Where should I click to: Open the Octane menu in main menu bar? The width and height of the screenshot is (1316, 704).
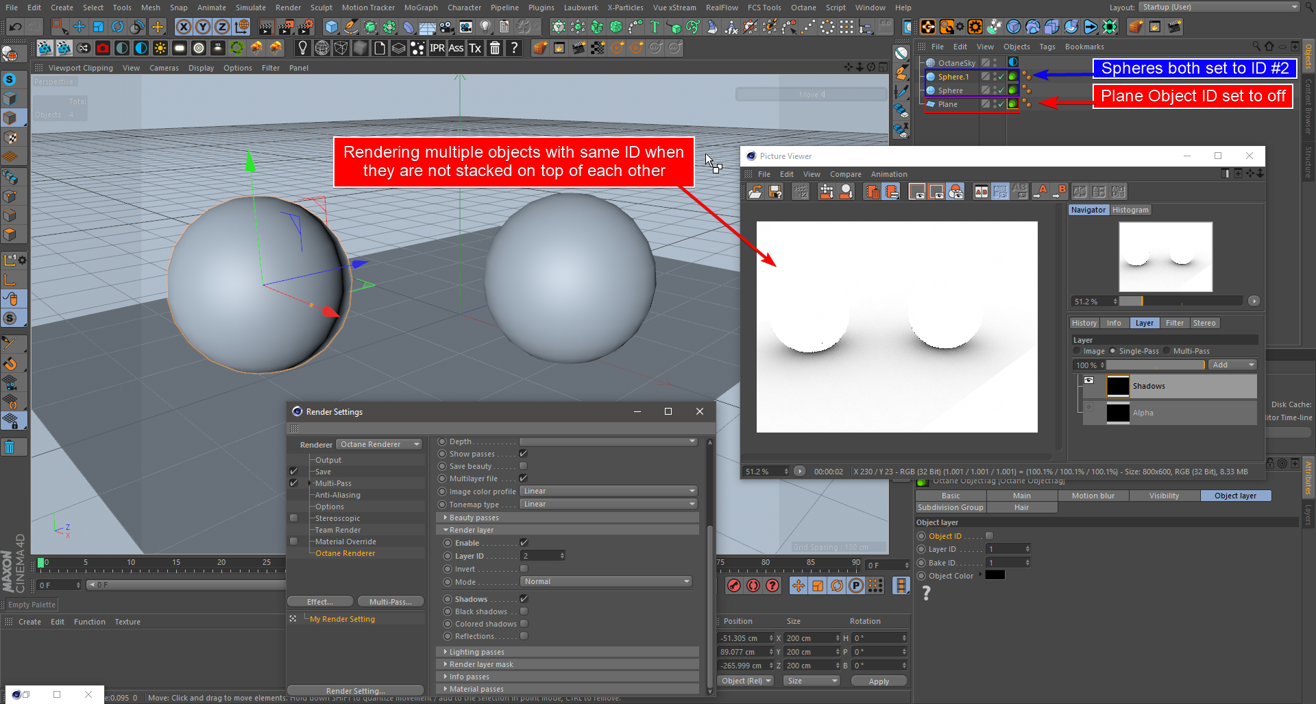click(803, 8)
